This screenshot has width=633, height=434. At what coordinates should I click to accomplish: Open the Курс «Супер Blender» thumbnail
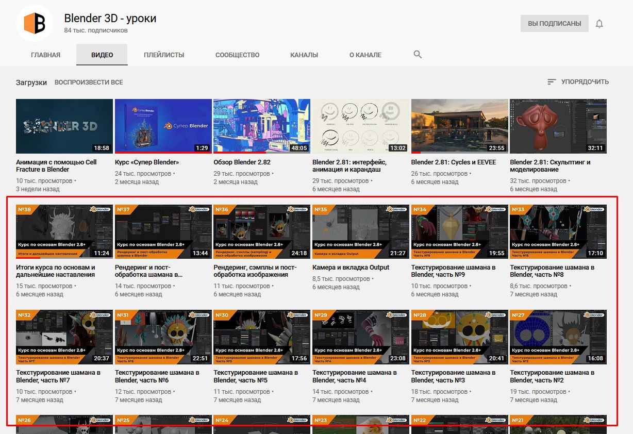point(163,126)
